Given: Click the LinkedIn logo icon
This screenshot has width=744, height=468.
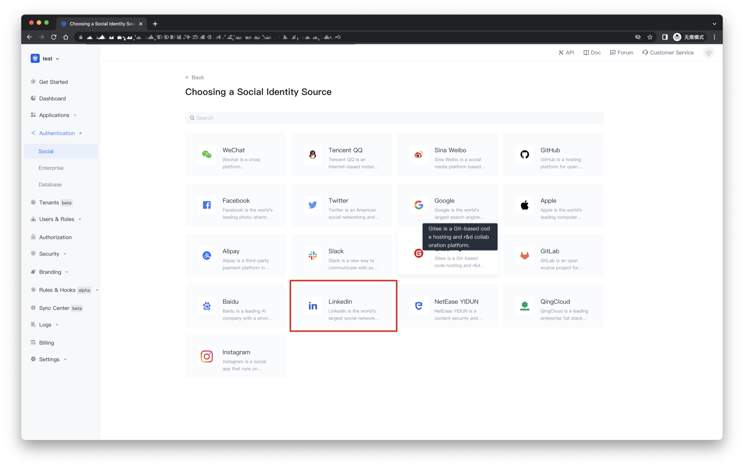Looking at the screenshot, I should point(312,306).
